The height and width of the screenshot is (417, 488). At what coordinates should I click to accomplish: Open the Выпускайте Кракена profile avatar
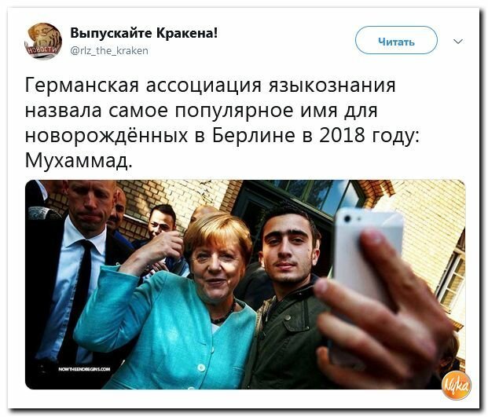coord(43,41)
